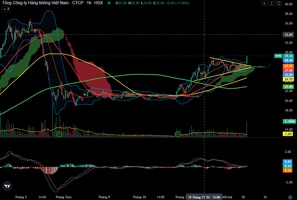
Task: Click the collapse pane arrows icon
Action: (272, 3)
